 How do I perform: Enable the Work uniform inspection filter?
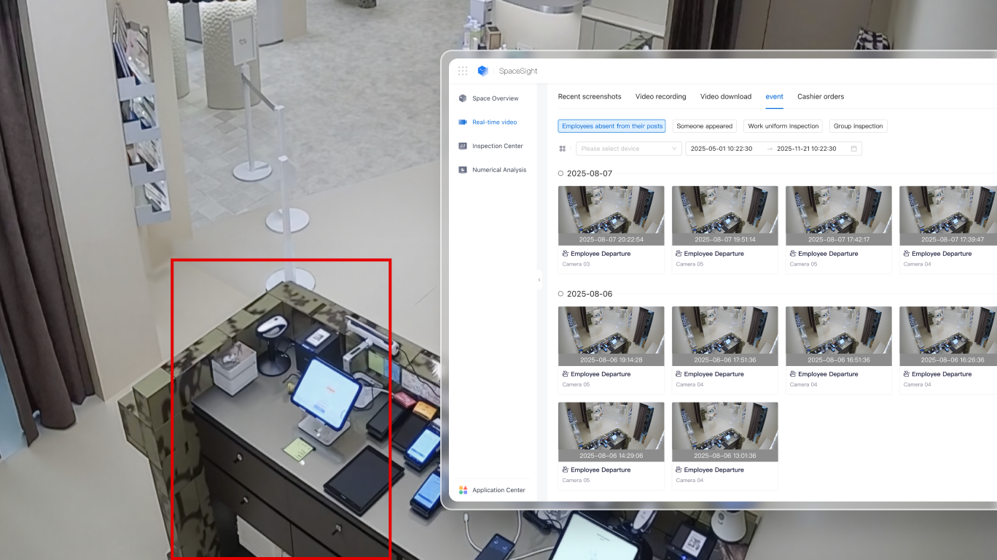[x=783, y=126]
